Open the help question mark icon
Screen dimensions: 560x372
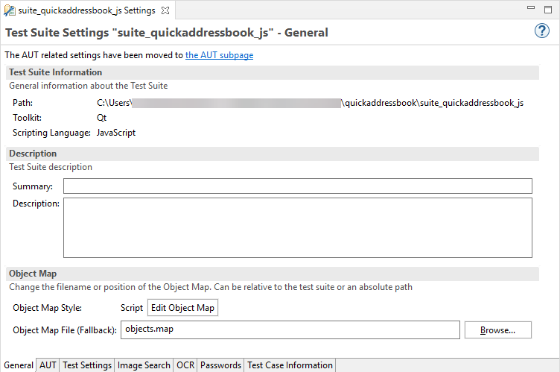click(542, 31)
